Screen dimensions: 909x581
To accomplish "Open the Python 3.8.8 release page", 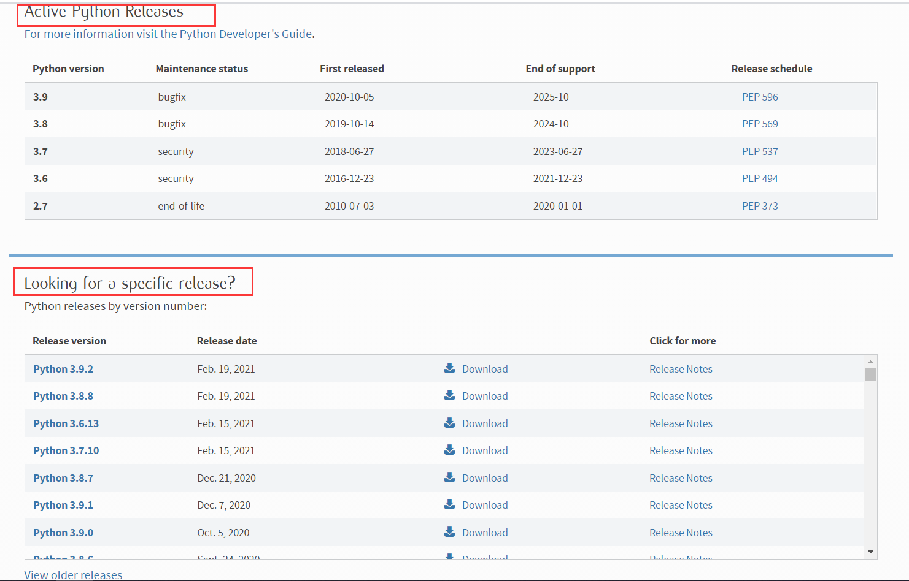I will point(63,396).
